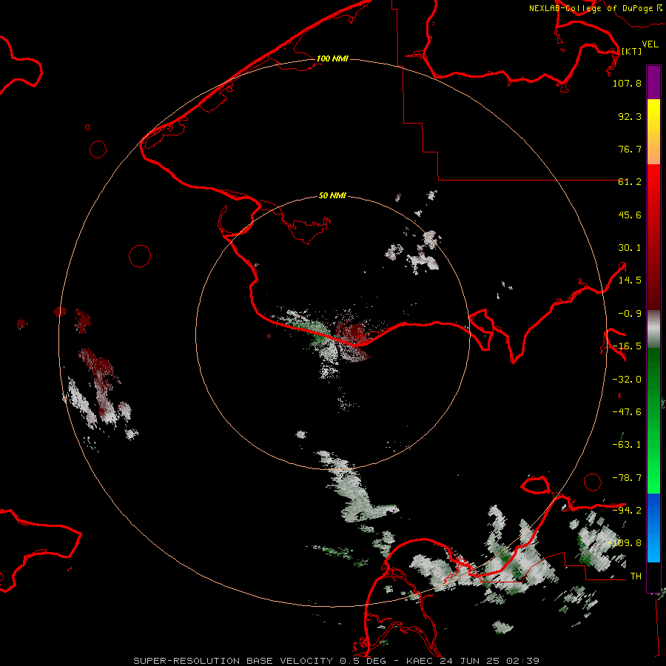666x666 pixels.
Task: Select the -78.7 value on velocity scale
Action: coord(627,478)
